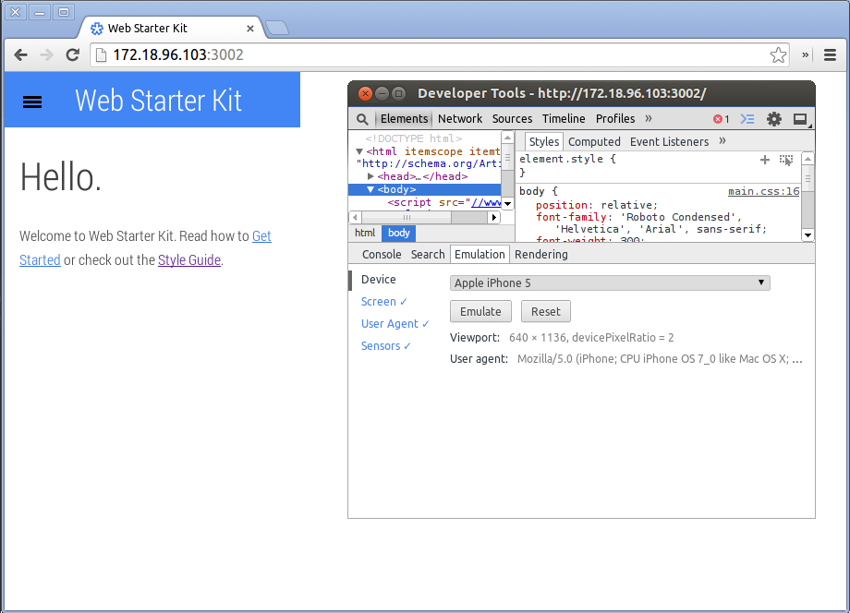850x613 pixels.
Task: Switch to the Network panel
Action: pyautogui.click(x=459, y=118)
